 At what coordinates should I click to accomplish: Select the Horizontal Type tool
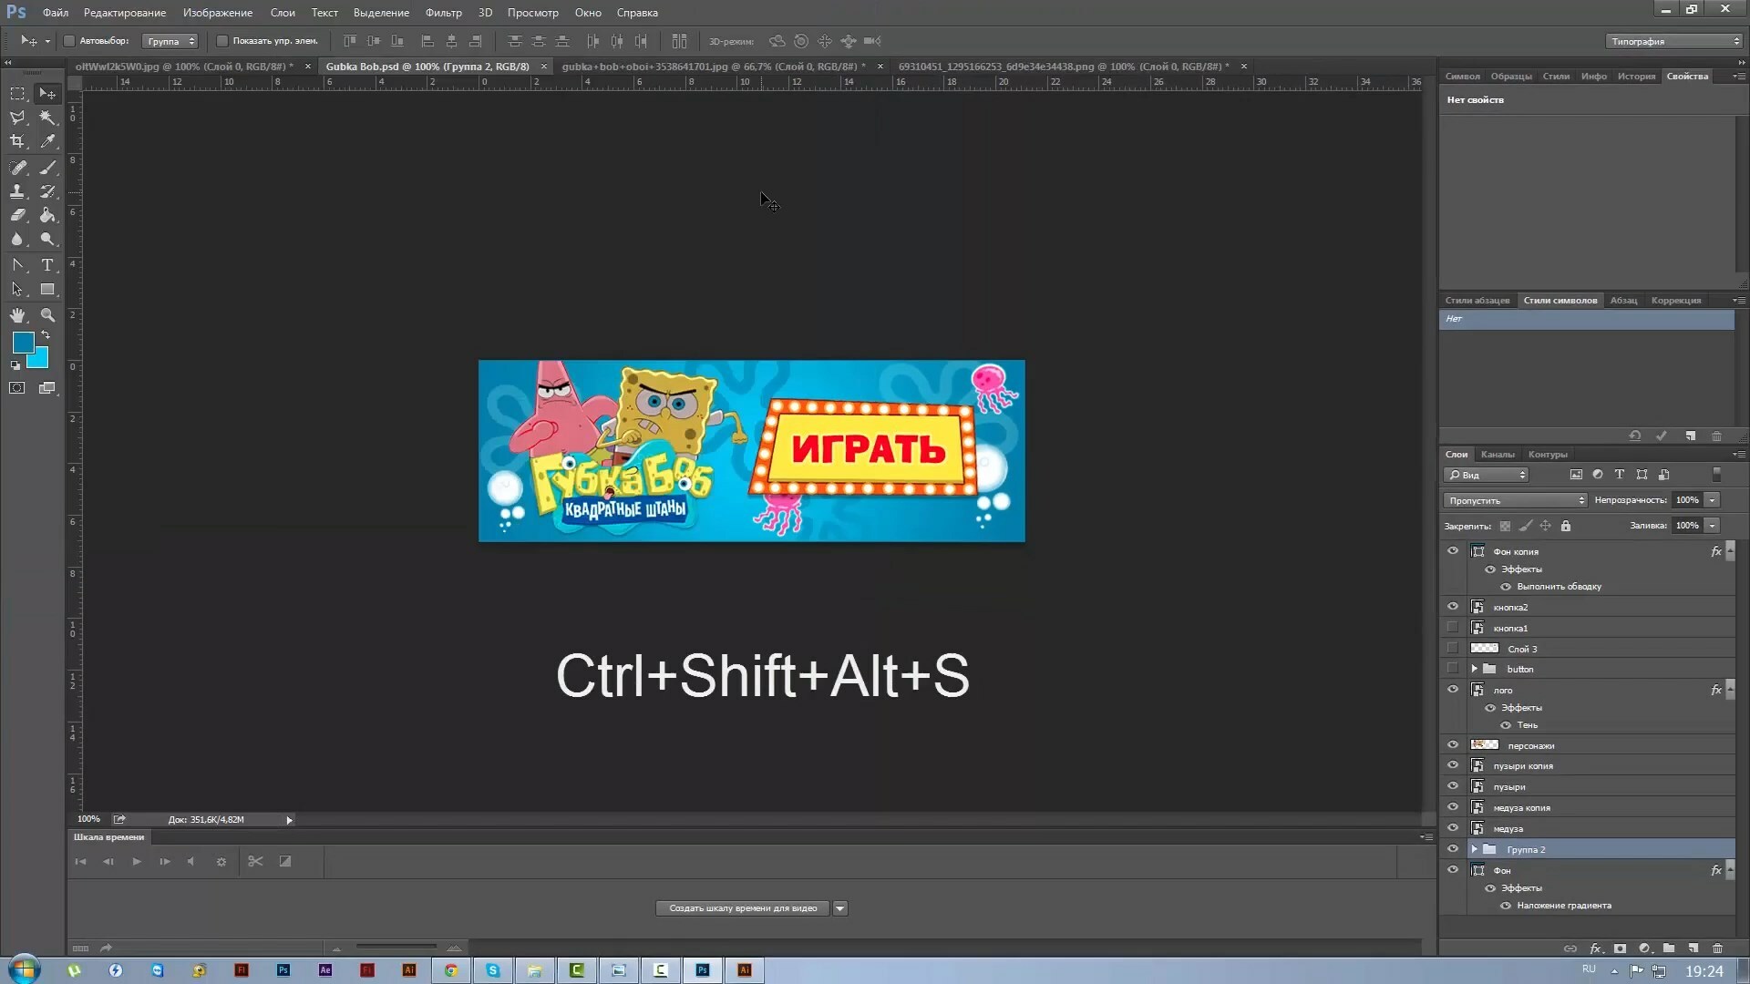pos(47,265)
